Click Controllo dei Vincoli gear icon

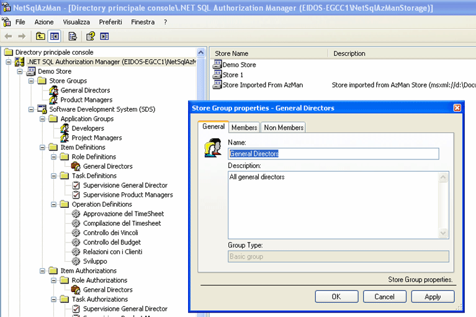click(76, 233)
